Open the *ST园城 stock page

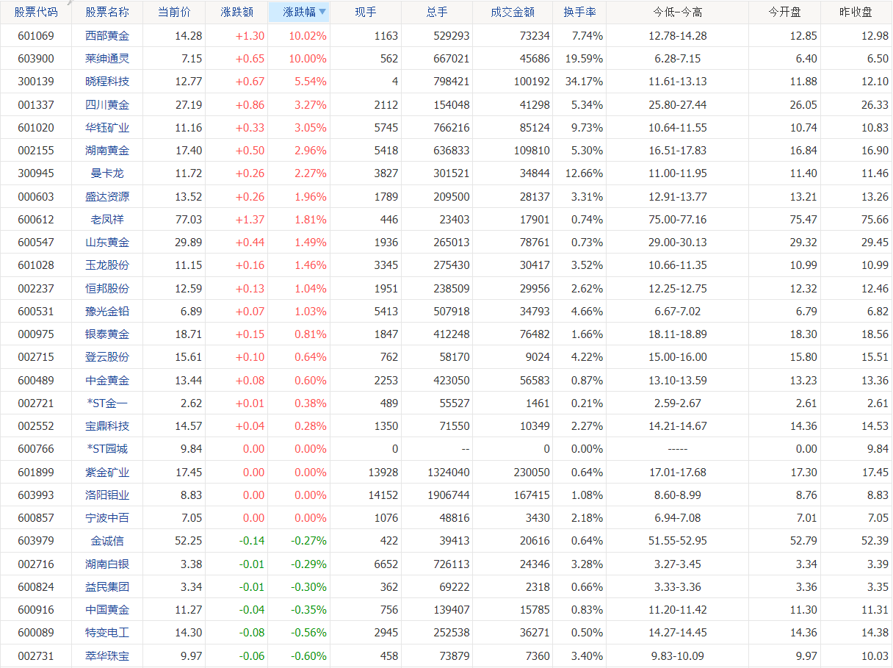(107, 449)
